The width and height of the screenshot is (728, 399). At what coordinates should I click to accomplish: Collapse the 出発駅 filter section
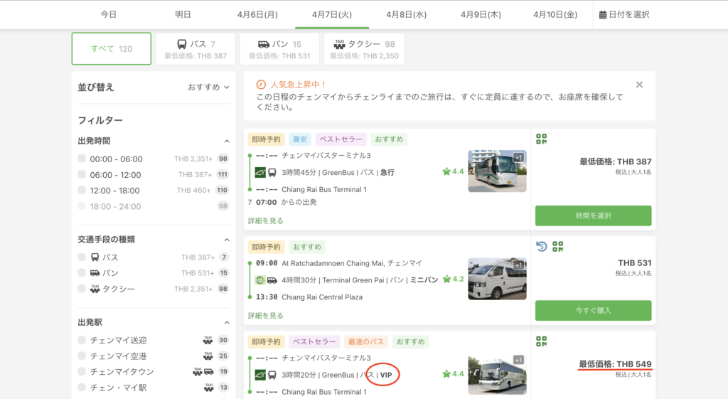pos(227,322)
